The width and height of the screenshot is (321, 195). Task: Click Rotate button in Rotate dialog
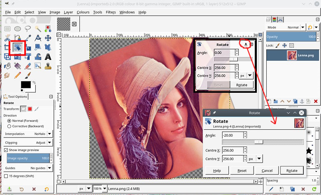(x=292, y=170)
